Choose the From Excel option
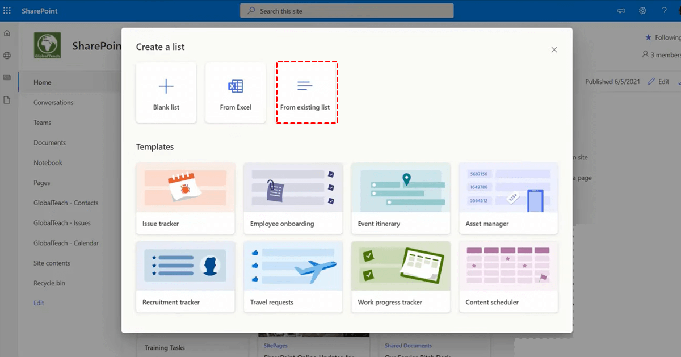This screenshot has width=681, height=357. pos(236,93)
